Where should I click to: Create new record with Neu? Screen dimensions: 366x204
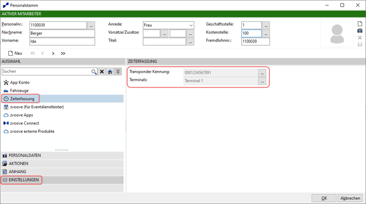click(x=15, y=53)
